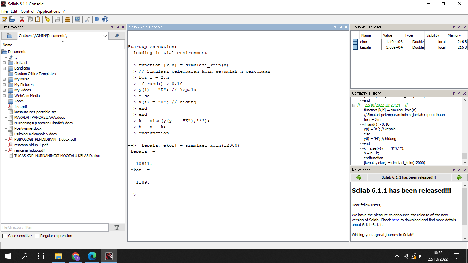468x263 pixels.
Task: Click 'Scilab 6.1.1 has been released!!!' news button
Action: pos(409,177)
